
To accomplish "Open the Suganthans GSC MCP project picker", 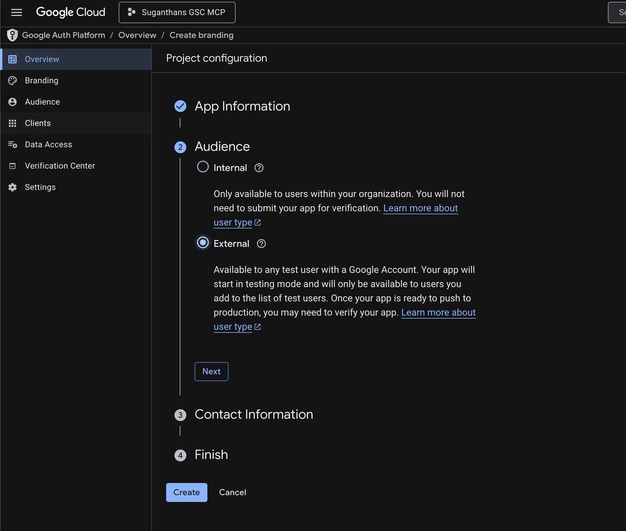I will [x=177, y=12].
